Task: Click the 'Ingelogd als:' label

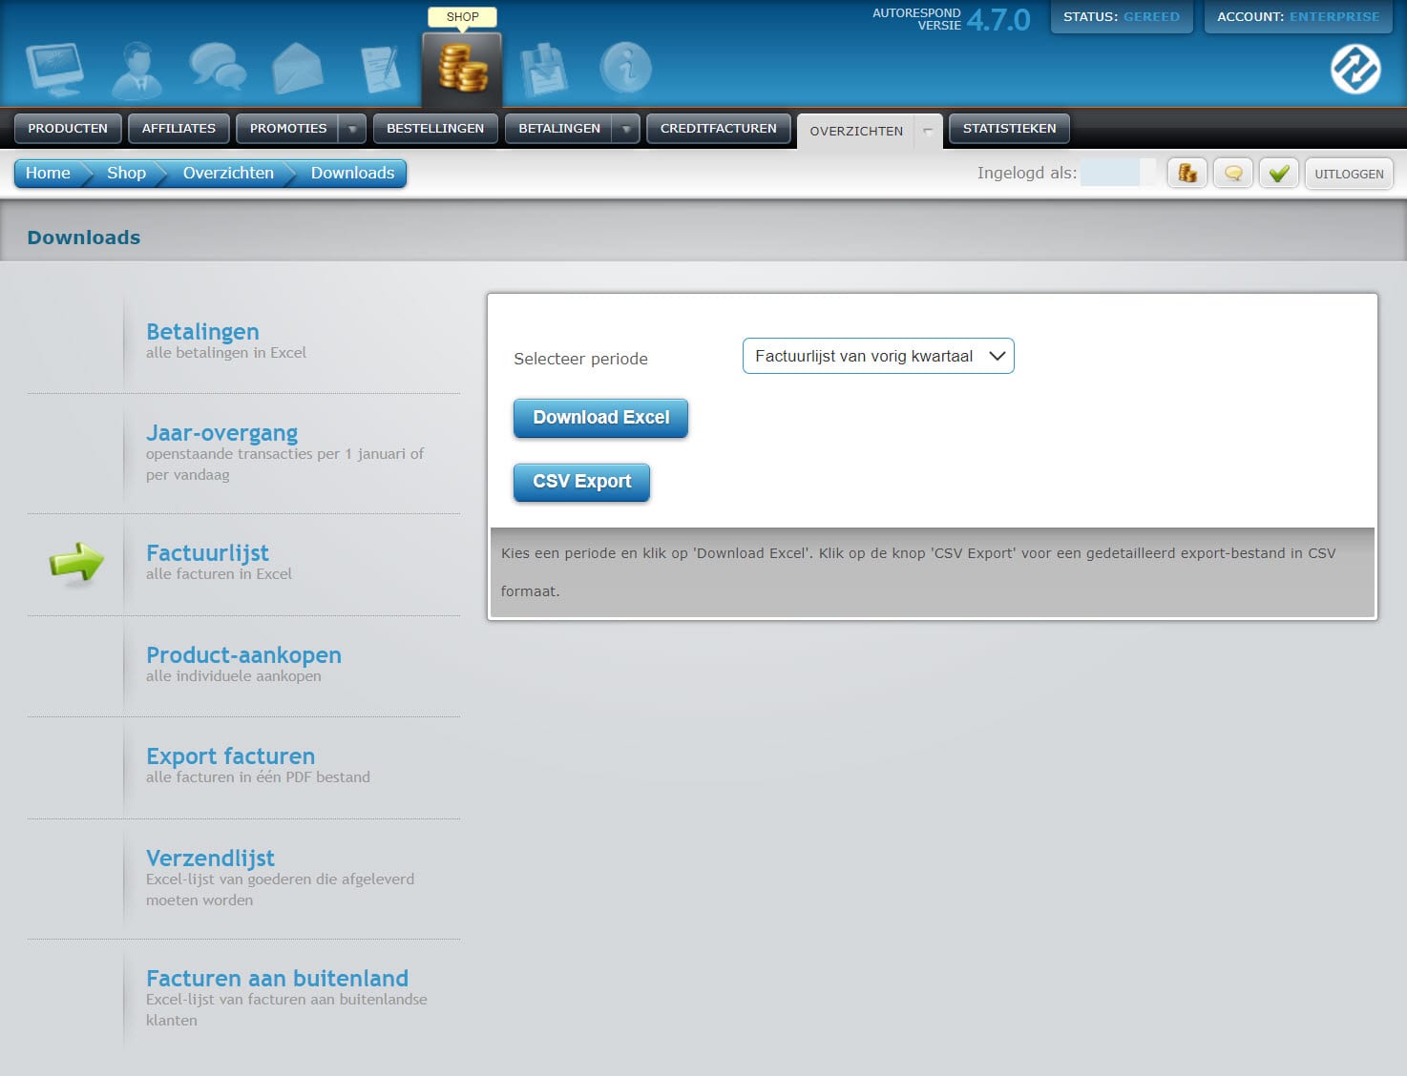Action: click(1027, 173)
